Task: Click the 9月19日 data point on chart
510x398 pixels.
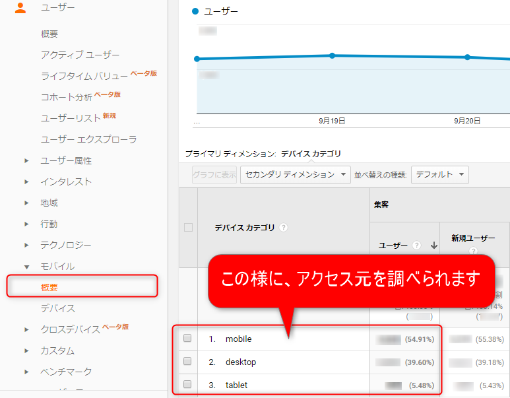Action: [x=332, y=55]
